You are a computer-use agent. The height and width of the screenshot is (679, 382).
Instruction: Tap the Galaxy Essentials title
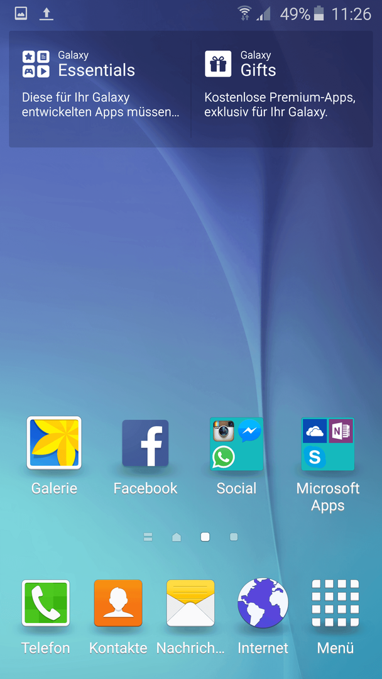97,65
